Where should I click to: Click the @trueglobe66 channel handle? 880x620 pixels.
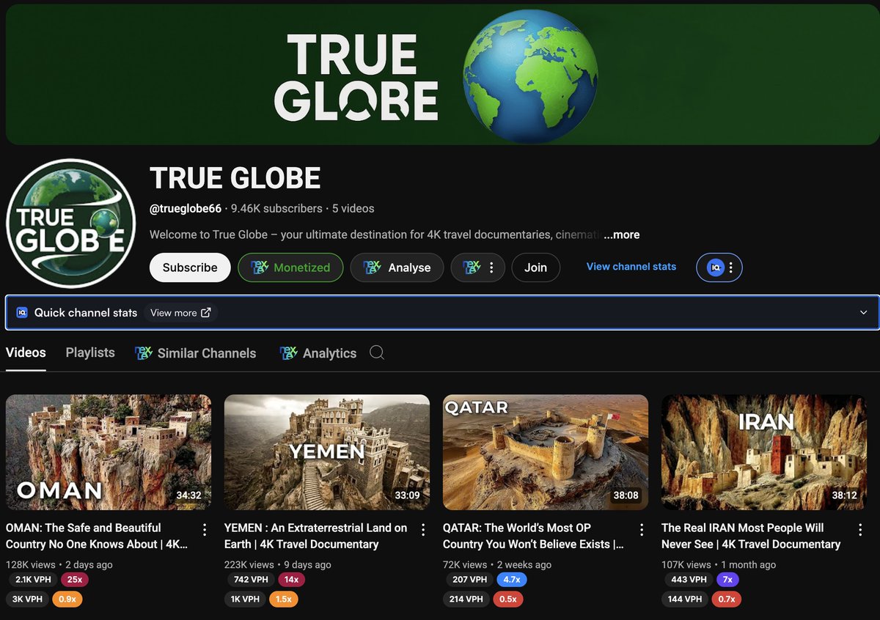click(x=186, y=208)
